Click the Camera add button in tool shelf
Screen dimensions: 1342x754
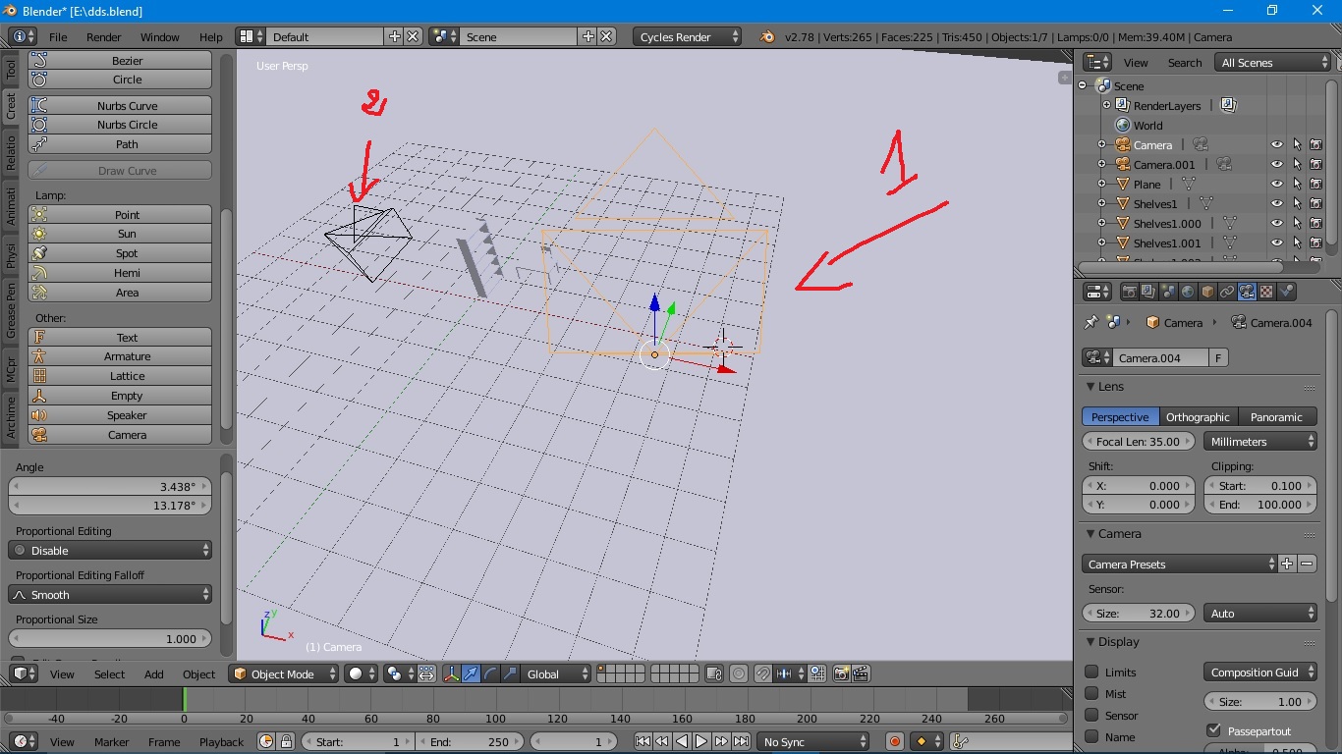(120, 435)
